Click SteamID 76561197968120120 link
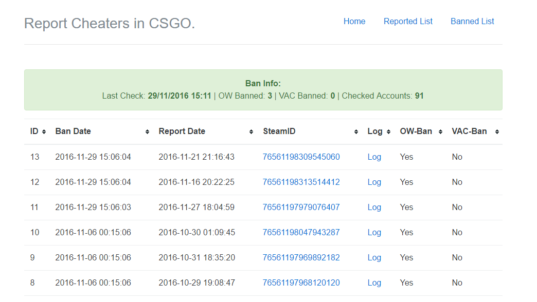This screenshot has width=537, height=302. pos(301,283)
